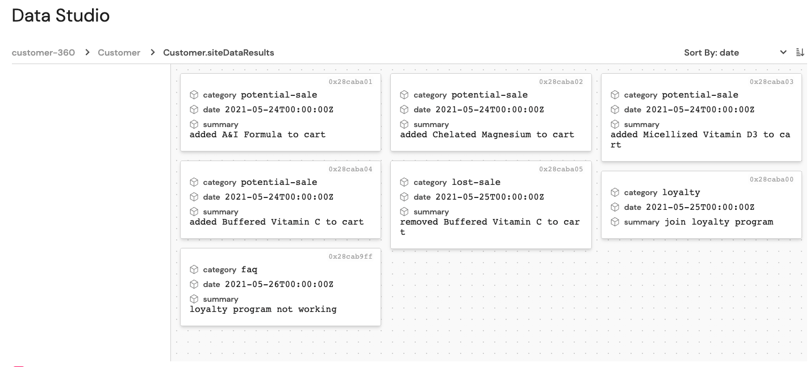This screenshot has width=810, height=367.
Task: Click the Data Studio title
Action: click(61, 15)
